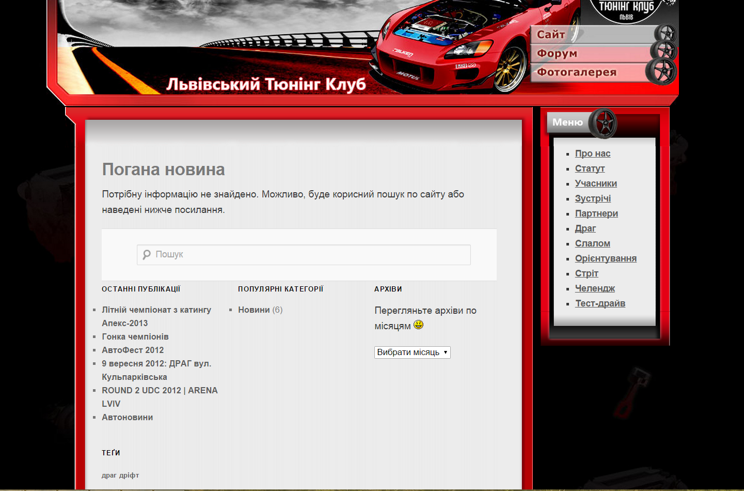Open Партнери in the sidebar menu

coord(596,213)
